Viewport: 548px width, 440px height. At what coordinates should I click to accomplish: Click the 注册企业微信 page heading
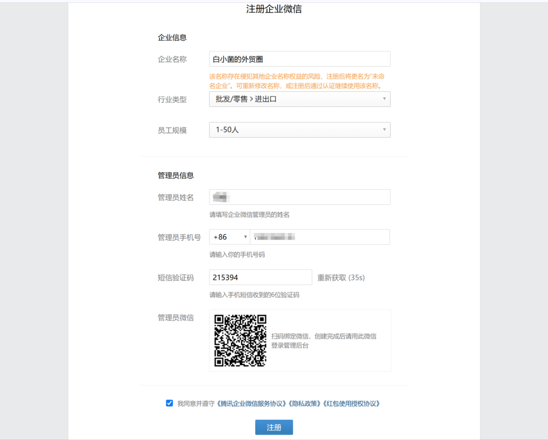[274, 9]
